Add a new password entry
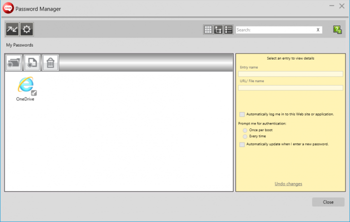This screenshot has height=222, width=350. (x=32, y=63)
